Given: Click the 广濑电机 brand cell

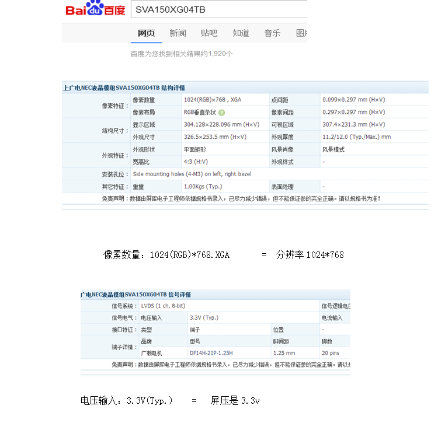Looking at the screenshot, I should click(x=152, y=353).
